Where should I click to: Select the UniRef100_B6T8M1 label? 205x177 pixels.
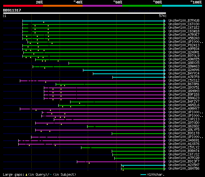[184, 84]
